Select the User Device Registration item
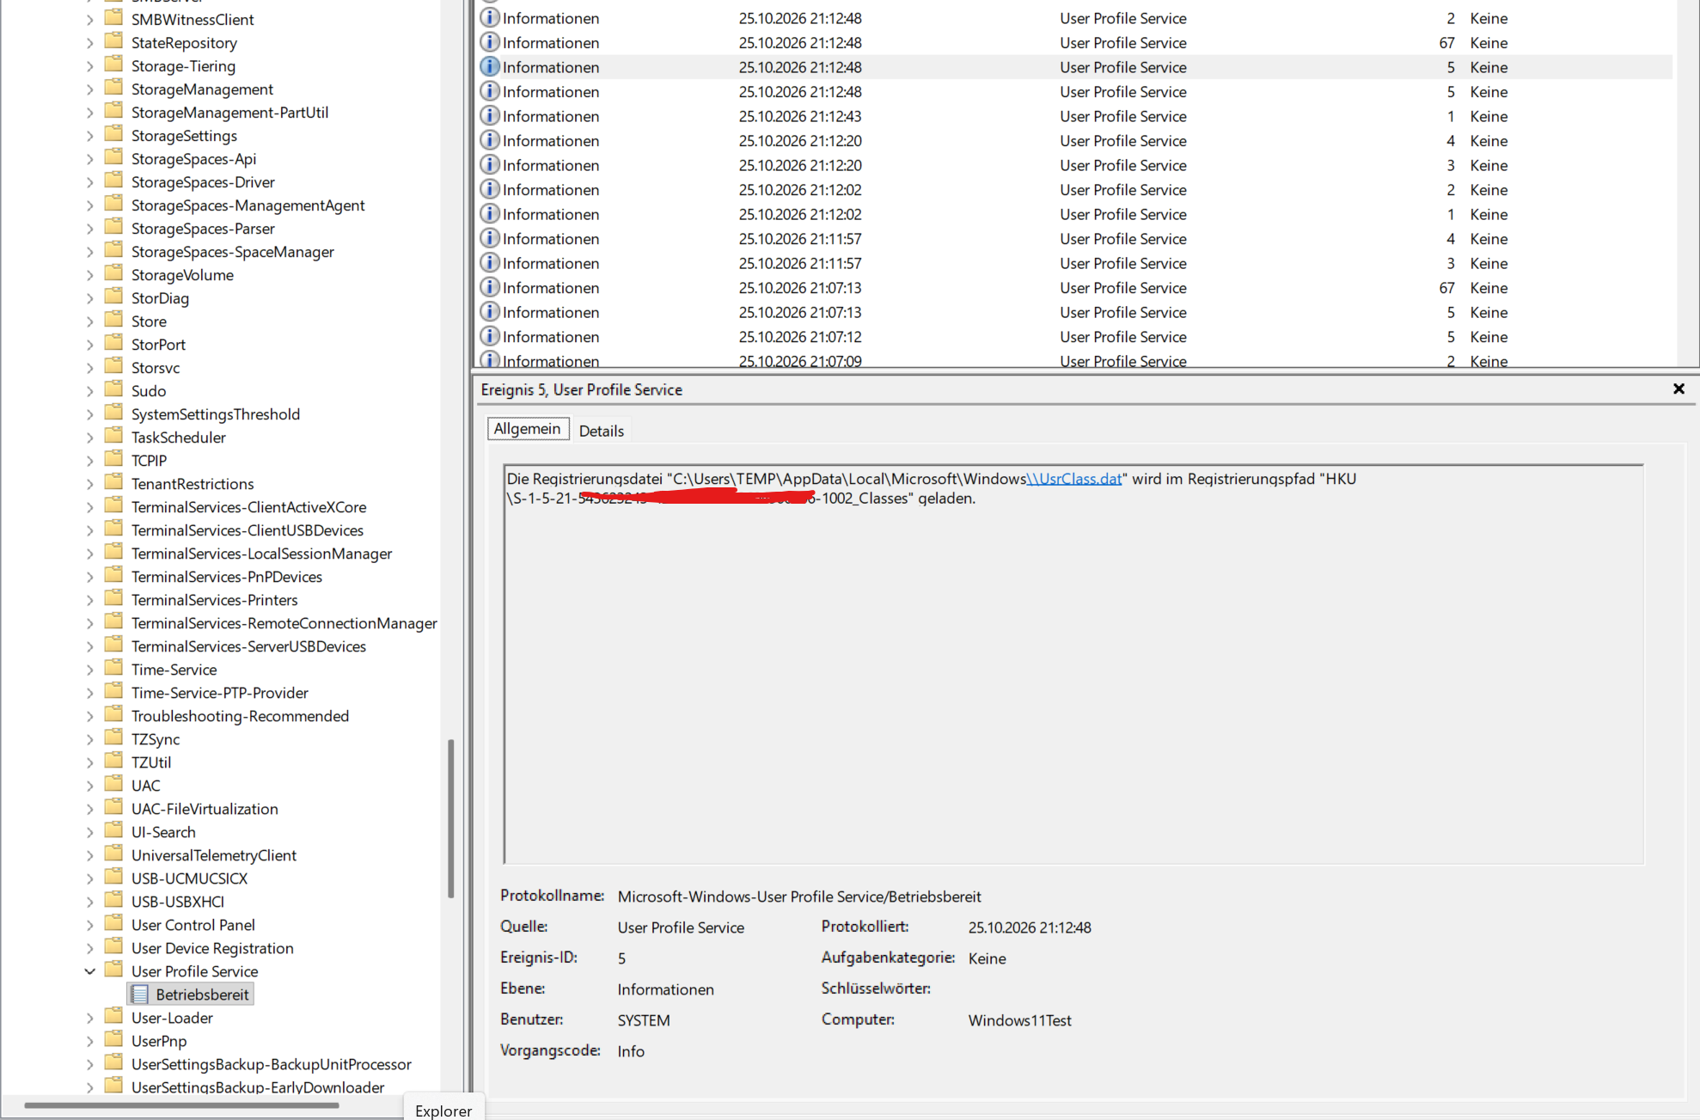This screenshot has height=1120, width=1700. (x=212, y=948)
